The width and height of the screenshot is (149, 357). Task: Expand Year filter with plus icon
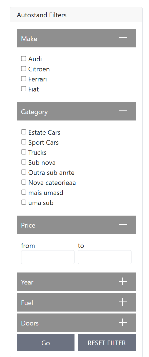(x=123, y=281)
